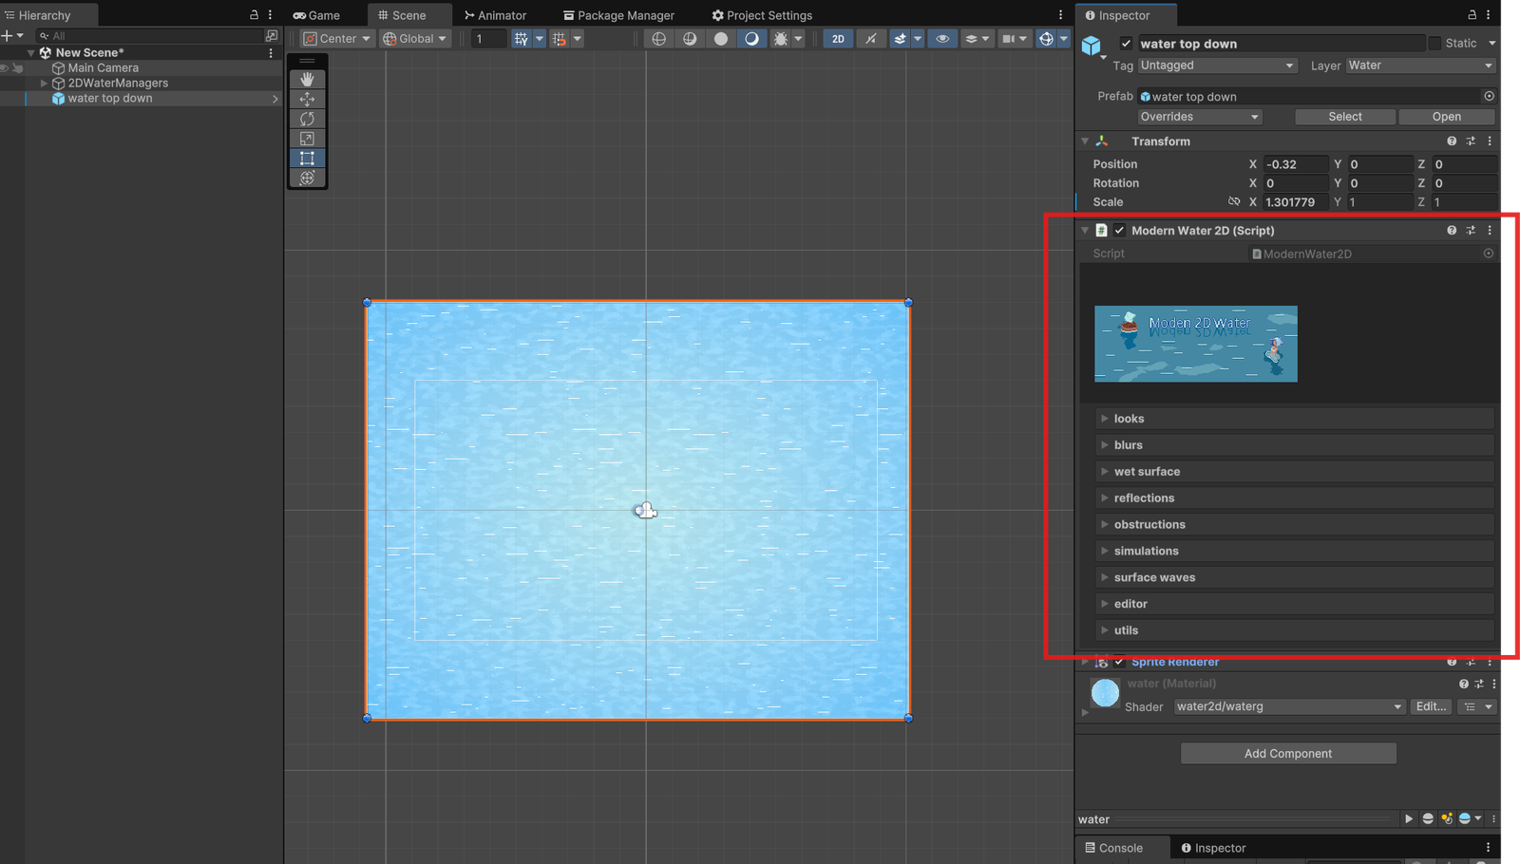Click the Add Component button
Screen dimensions: 1520x864
click(x=1287, y=754)
